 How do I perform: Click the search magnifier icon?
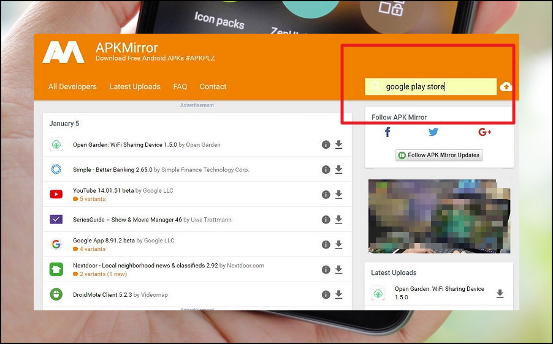click(375, 86)
